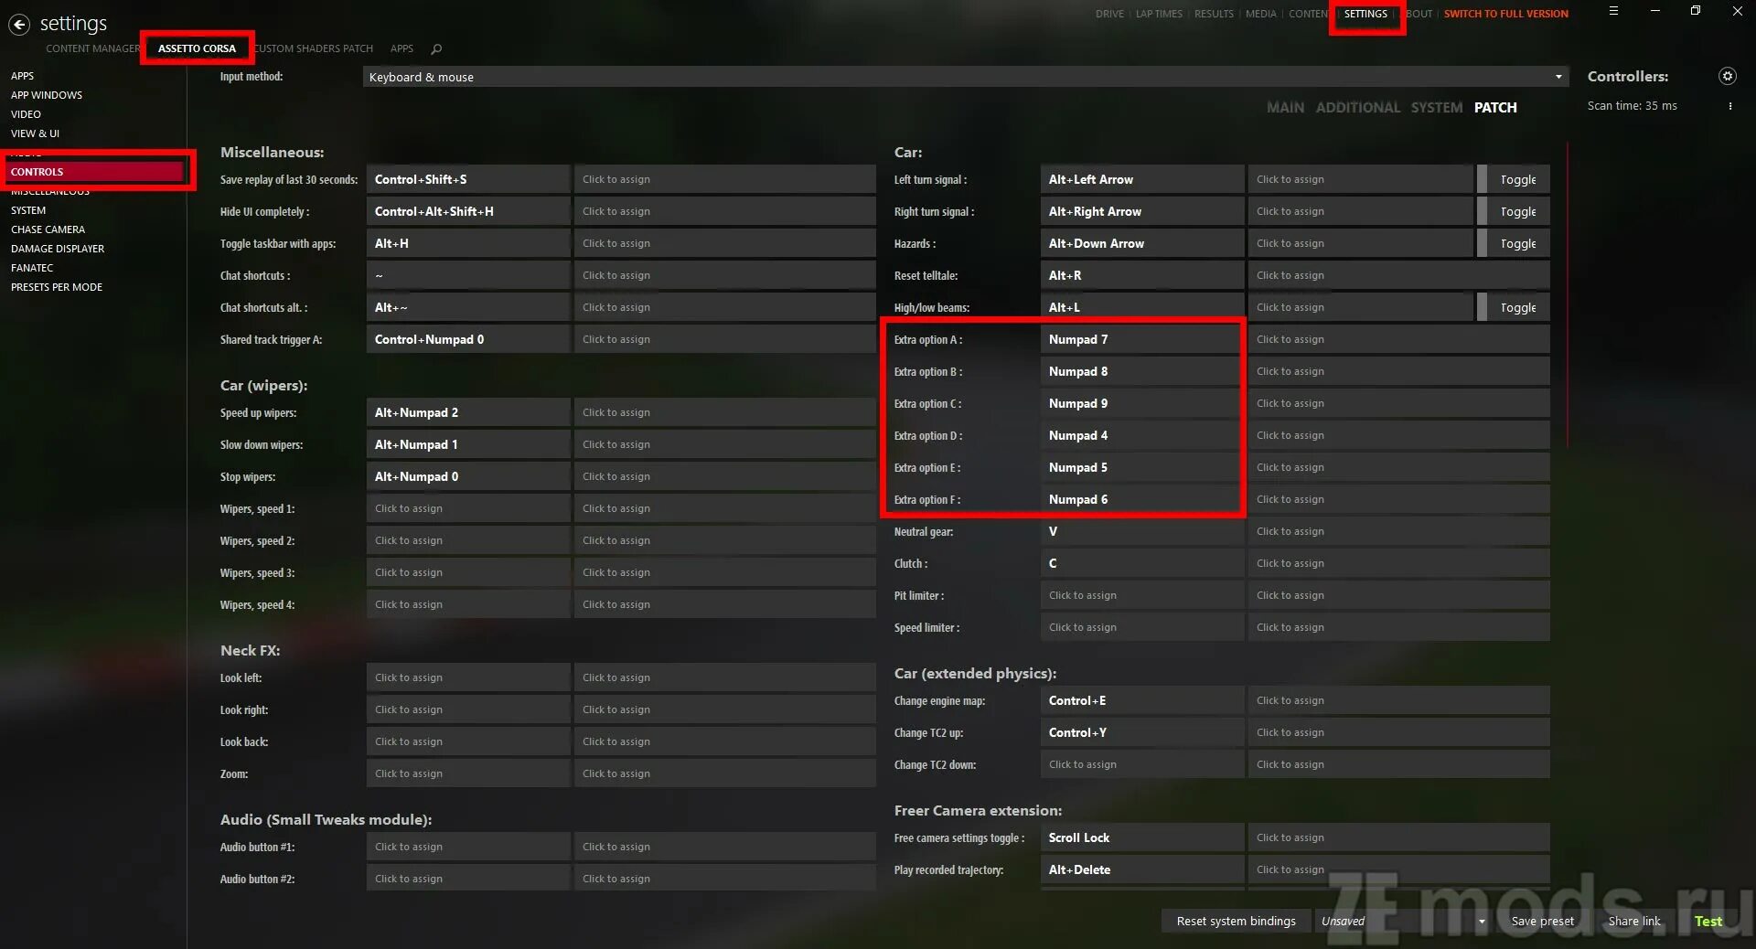Click Clutch C binding field

click(x=1142, y=563)
